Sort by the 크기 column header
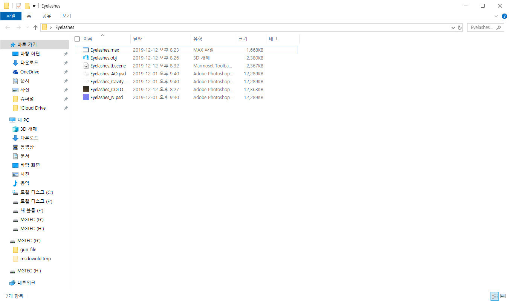This screenshot has width=509, height=301. coord(243,39)
